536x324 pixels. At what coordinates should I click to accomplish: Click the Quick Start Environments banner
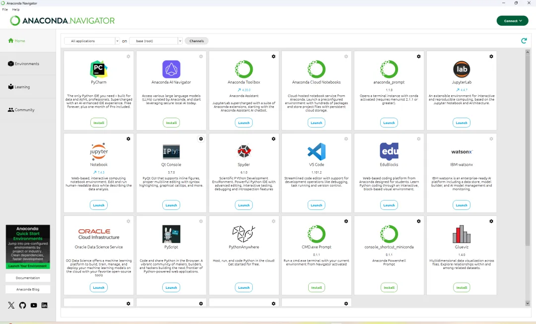coord(28,247)
